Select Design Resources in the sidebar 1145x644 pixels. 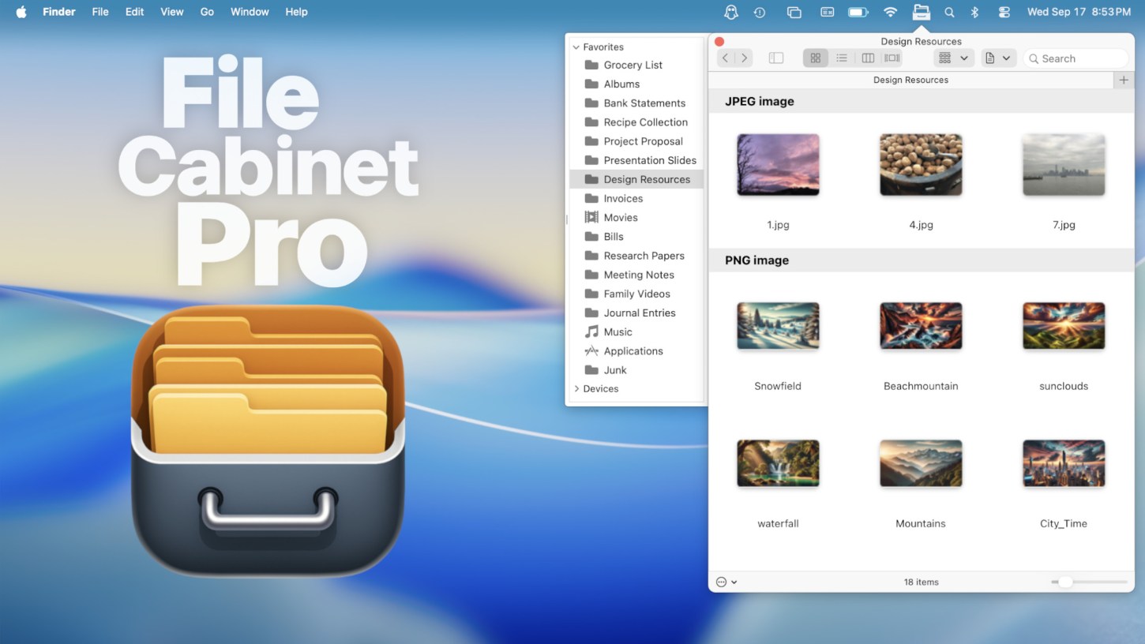[x=636, y=179]
